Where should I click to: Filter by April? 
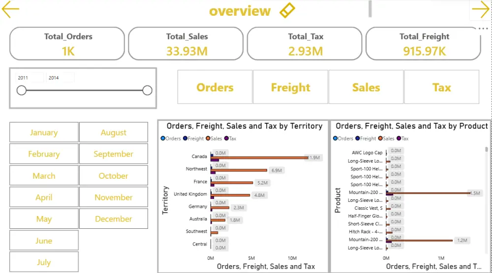44,197
